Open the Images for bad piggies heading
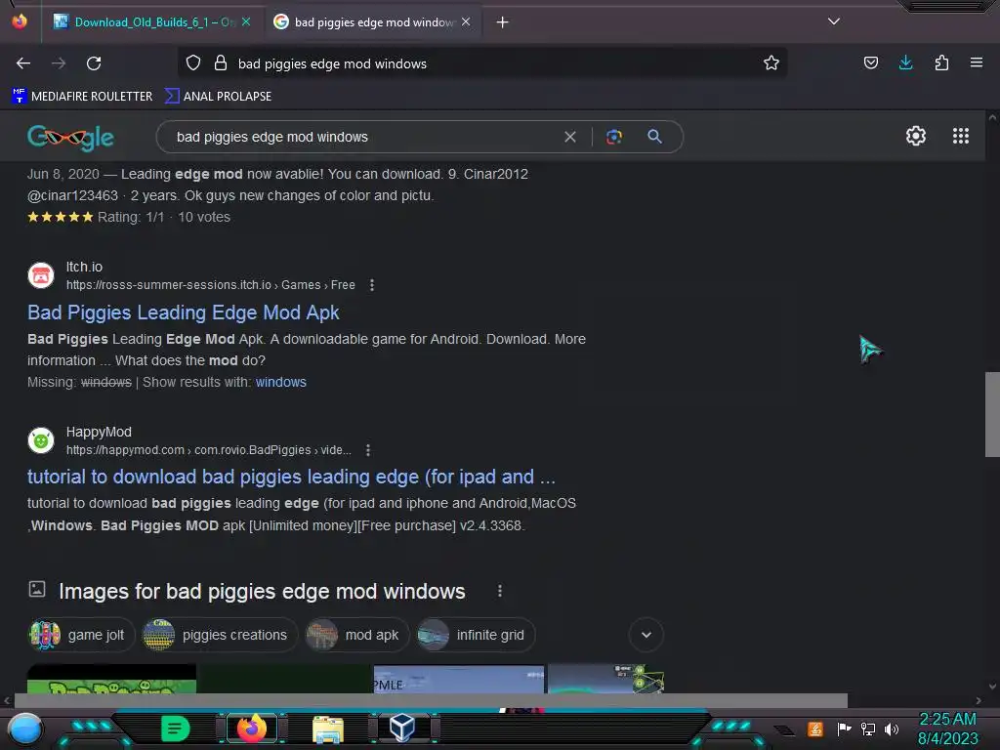Image resolution: width=1000 pixels, height=750 pixels. point(262,591)
